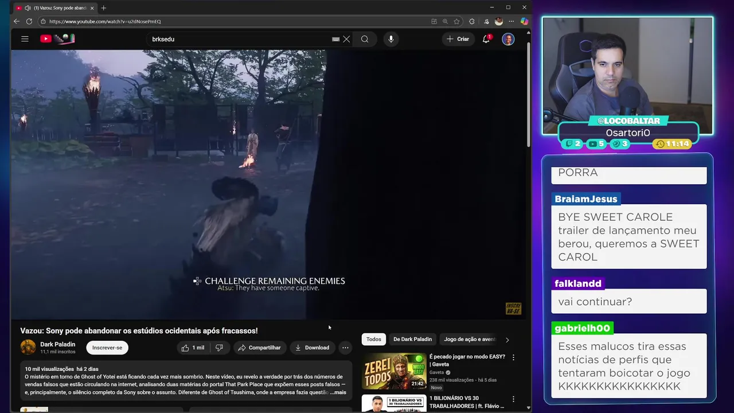Dislike the video
Image resolution: width=734 pixels, height=413 pixels.
pyautogui.click(x=219, y=348)
